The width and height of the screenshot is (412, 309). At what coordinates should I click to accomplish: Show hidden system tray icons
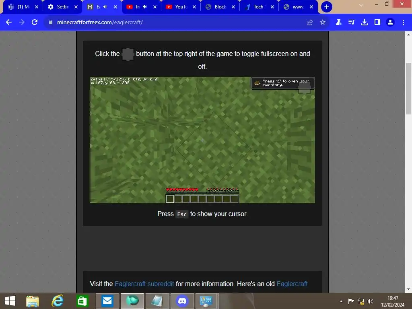(x=341, y=301)
